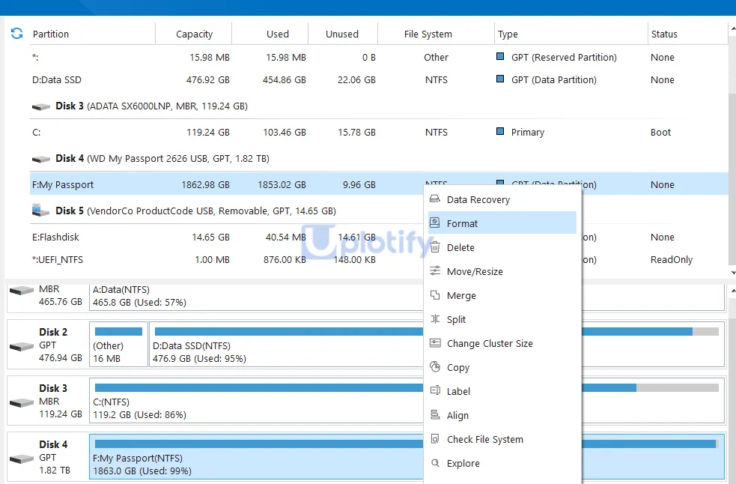Sort by the Capacity column header
The height and width of the screenshot is (484, 736).
coord(194,34)
